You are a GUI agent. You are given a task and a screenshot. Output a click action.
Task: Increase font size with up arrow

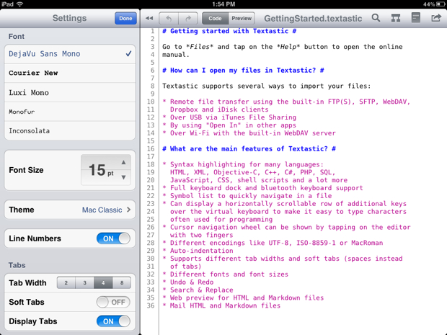(123, 162)
